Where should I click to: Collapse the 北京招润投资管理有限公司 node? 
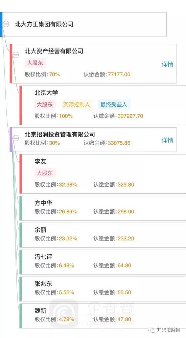pyautogui.click(x=16, y=138)
